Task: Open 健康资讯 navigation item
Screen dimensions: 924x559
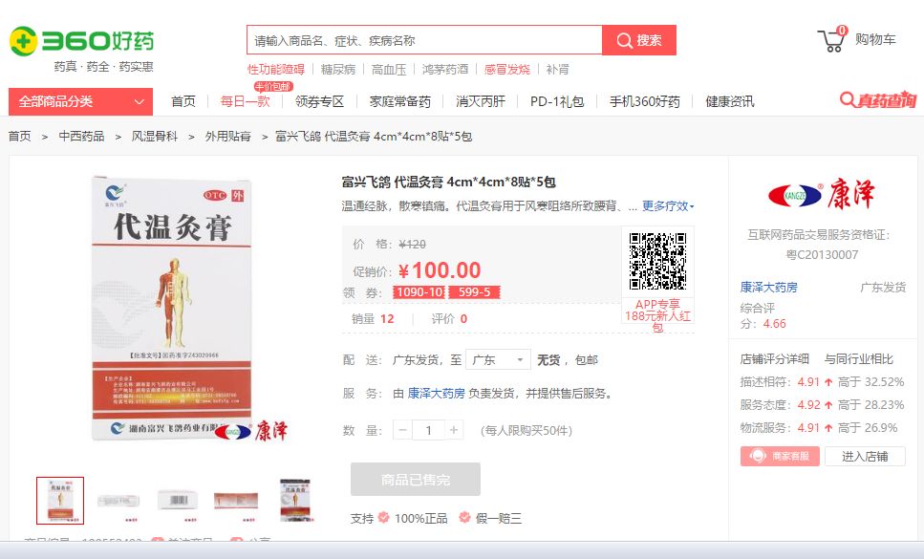Action: 730,102
